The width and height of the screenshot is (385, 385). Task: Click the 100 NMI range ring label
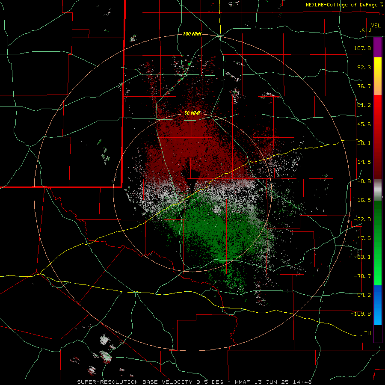click(192, 34)
